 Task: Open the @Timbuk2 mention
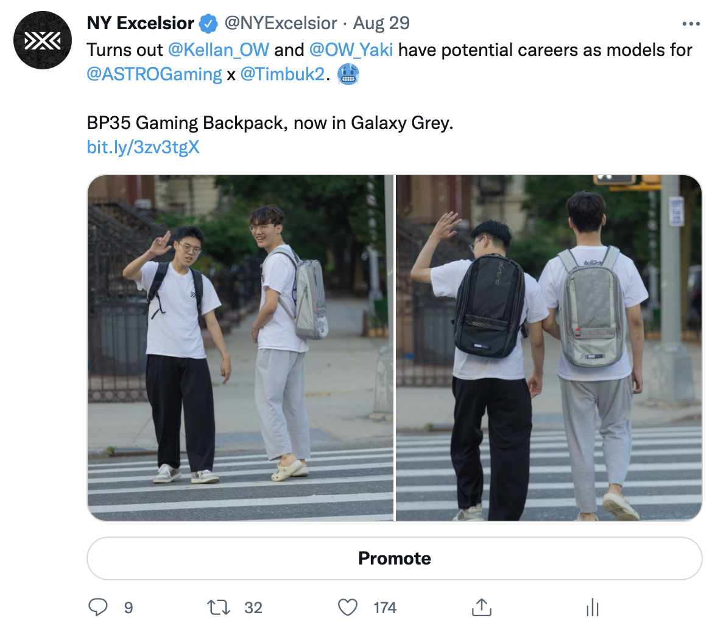(x=283, y=74)
